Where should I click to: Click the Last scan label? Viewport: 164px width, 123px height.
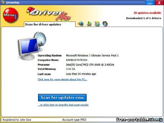(44, 74)
